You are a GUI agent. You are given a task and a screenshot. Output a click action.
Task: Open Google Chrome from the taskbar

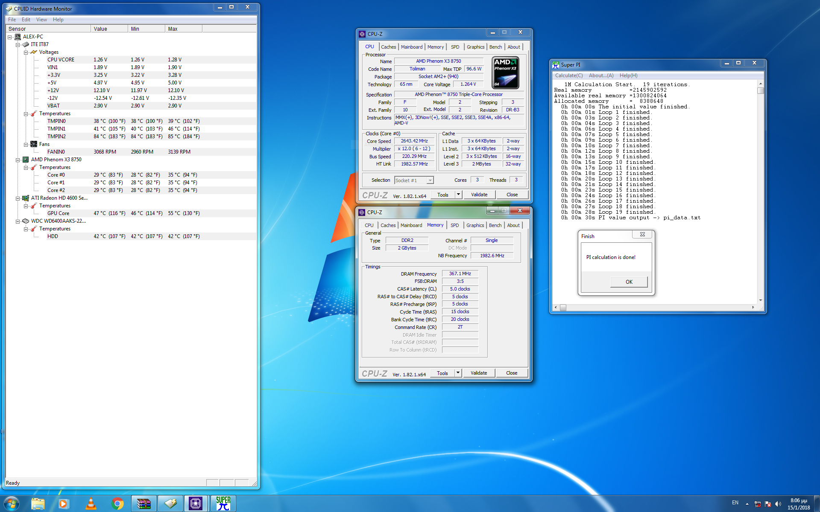click(117, 503)
